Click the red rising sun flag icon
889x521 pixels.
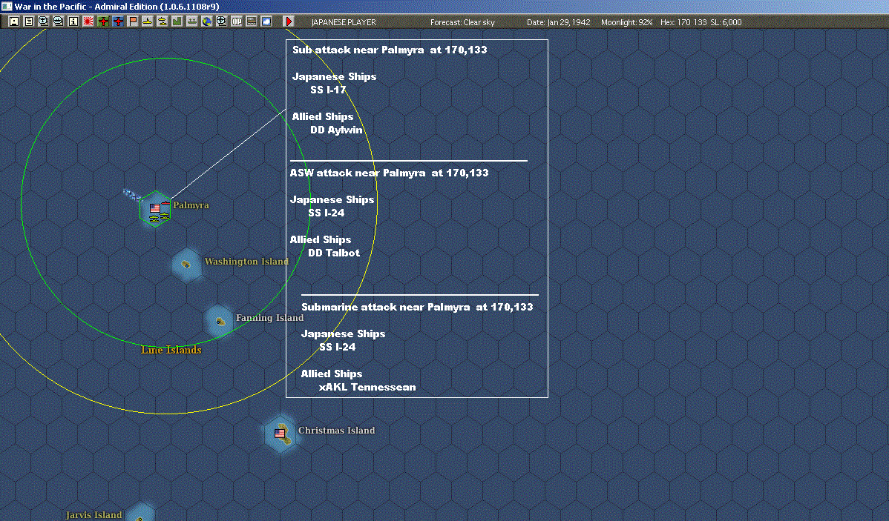click(x=88, y=21)
